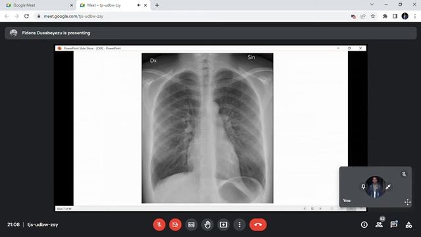Image resolution: width=421 pixels, height=237 pixels.
Task: Unmute the microphone in Meet controls
Action: click(x=159, y=224)
